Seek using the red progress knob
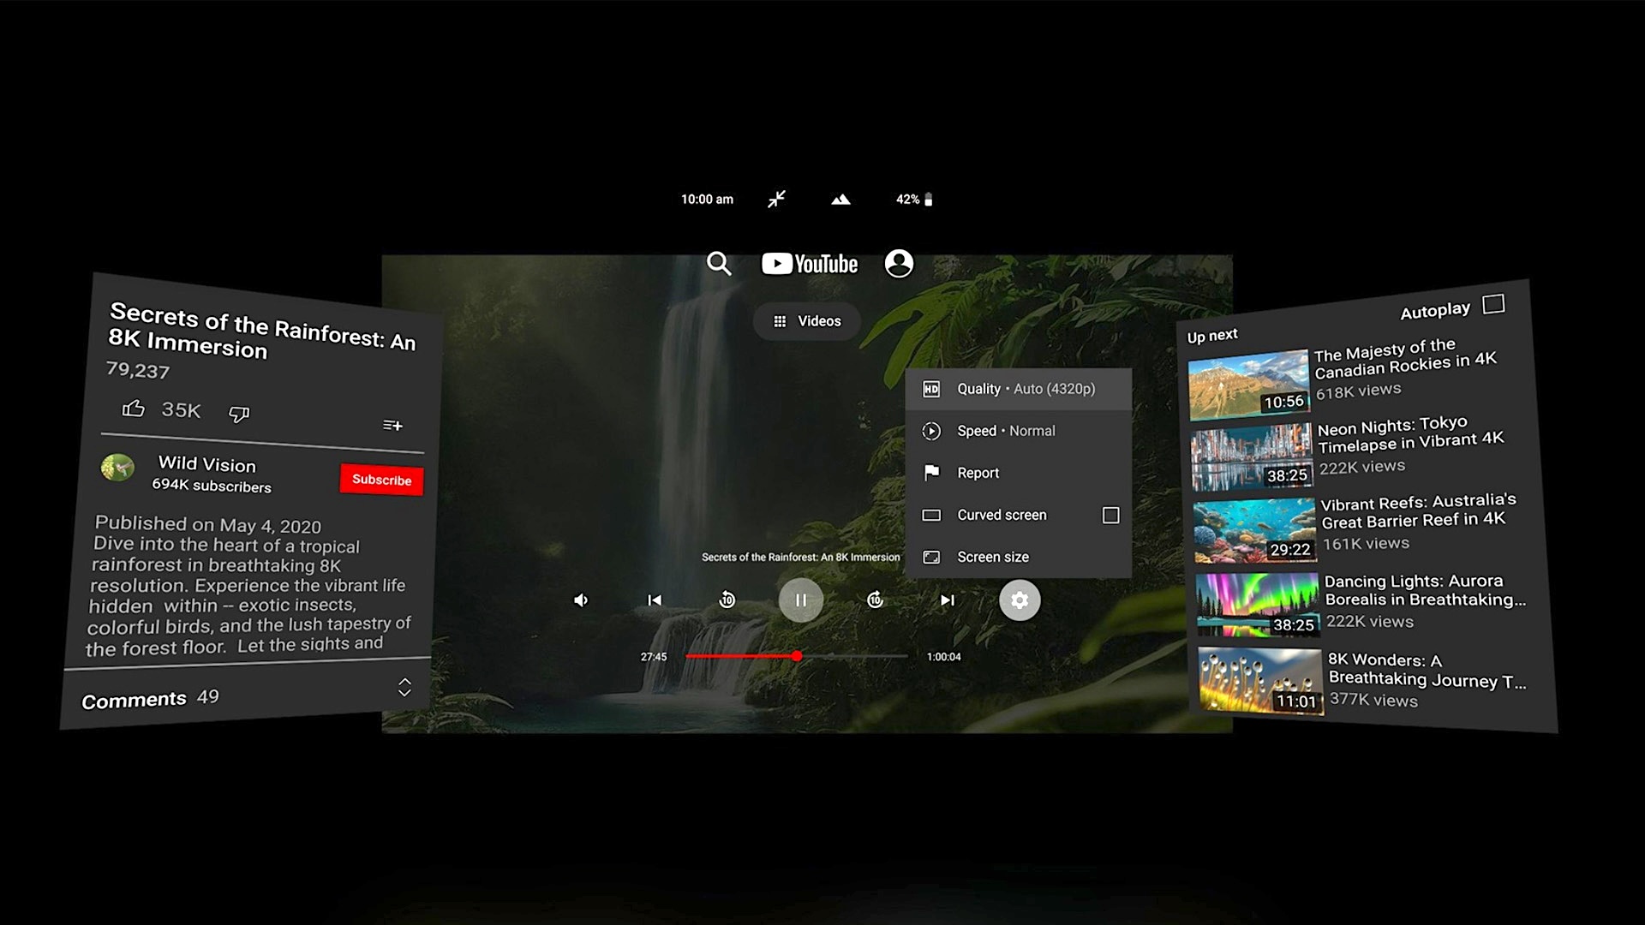 click(x=797, y=656)
